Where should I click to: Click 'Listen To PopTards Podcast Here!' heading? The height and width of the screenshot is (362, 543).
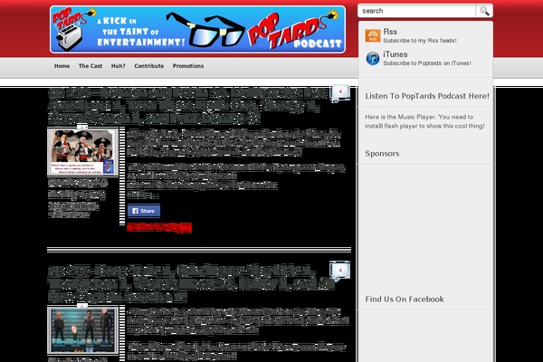point(427,96)
